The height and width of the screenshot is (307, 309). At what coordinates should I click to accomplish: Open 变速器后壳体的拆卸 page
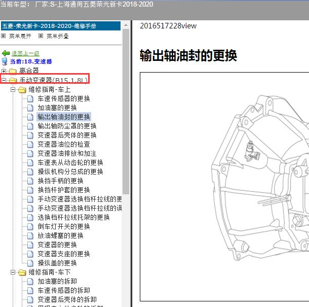pyautogui.click(x=67, y=299)
